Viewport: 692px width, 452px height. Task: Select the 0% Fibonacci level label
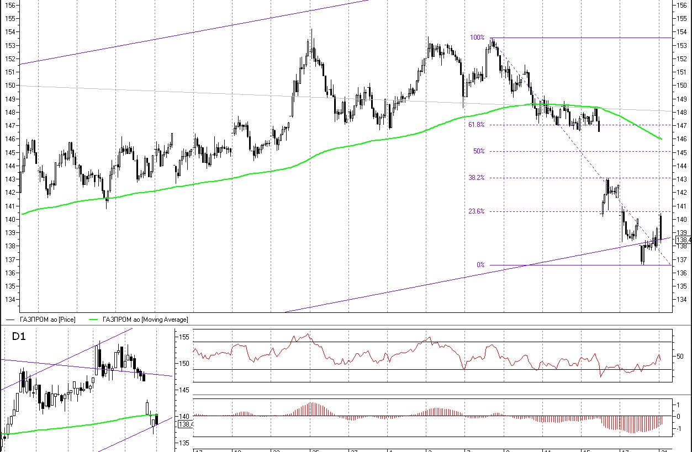480,265
